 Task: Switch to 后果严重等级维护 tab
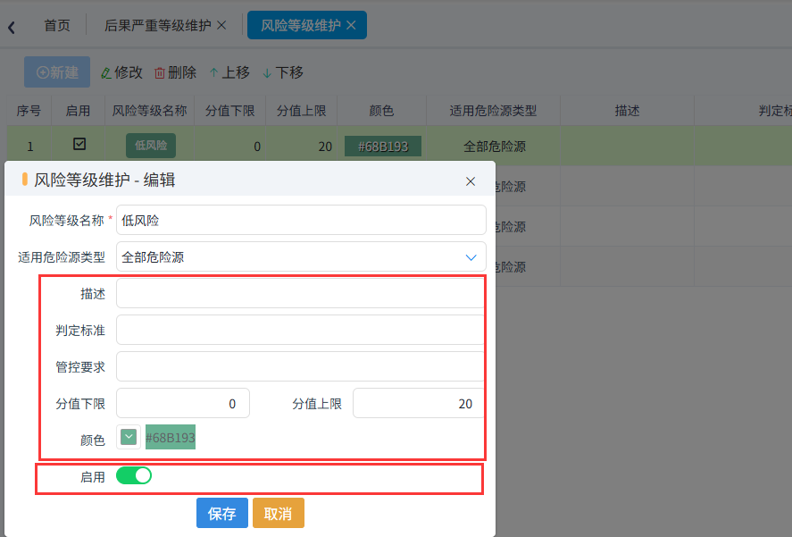click(x=157, y=25)
